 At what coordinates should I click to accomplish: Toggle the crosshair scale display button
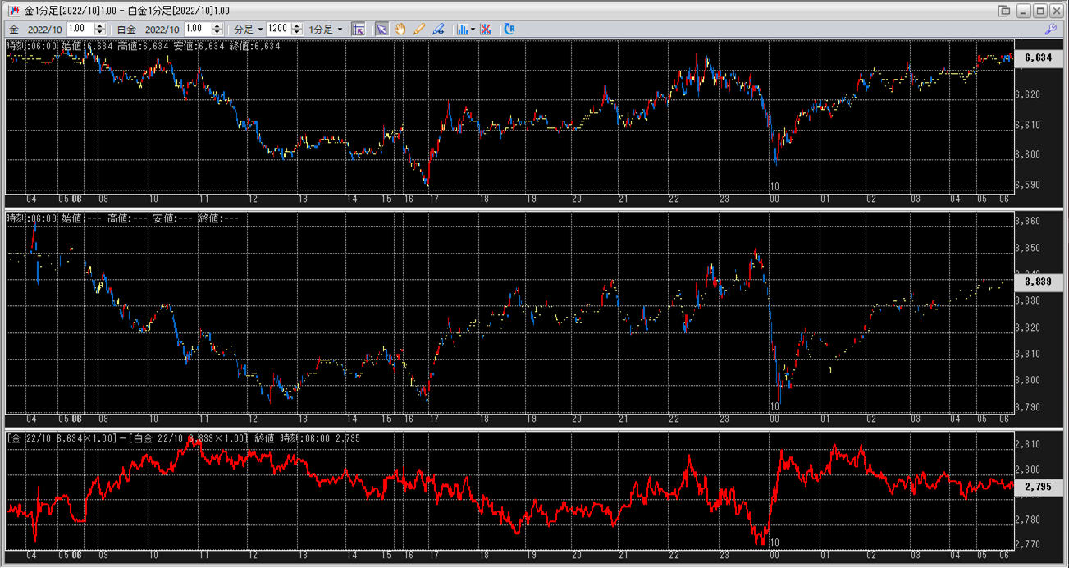(x=359, y=29)
